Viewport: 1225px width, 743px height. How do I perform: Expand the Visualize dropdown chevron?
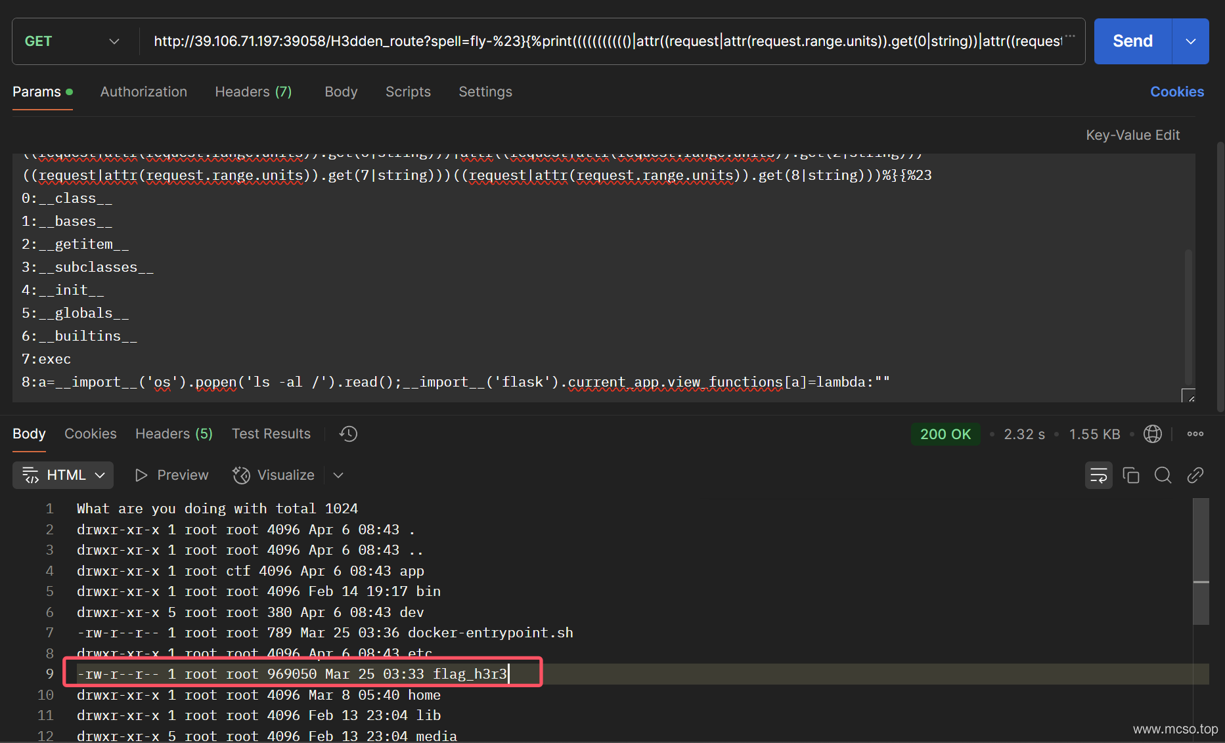(338, 475)
